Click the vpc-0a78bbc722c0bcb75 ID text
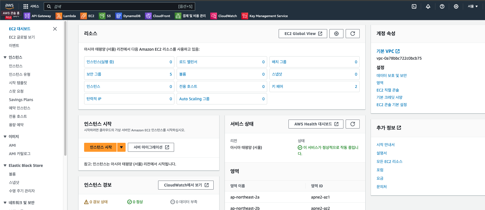 coord(399,59)
